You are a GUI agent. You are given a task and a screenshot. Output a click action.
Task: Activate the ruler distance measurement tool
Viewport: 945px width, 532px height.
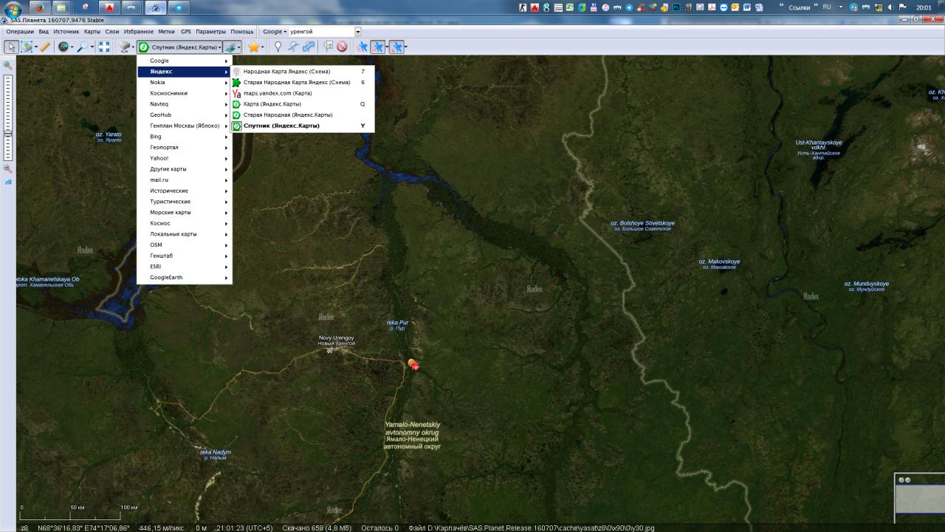(x=46, y=47)
